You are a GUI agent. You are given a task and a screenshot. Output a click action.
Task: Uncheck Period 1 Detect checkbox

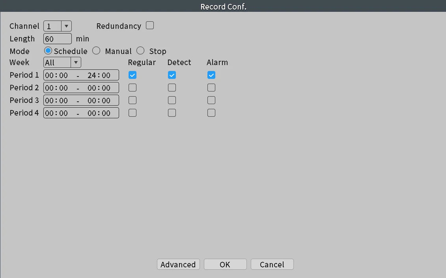(172, 75)
